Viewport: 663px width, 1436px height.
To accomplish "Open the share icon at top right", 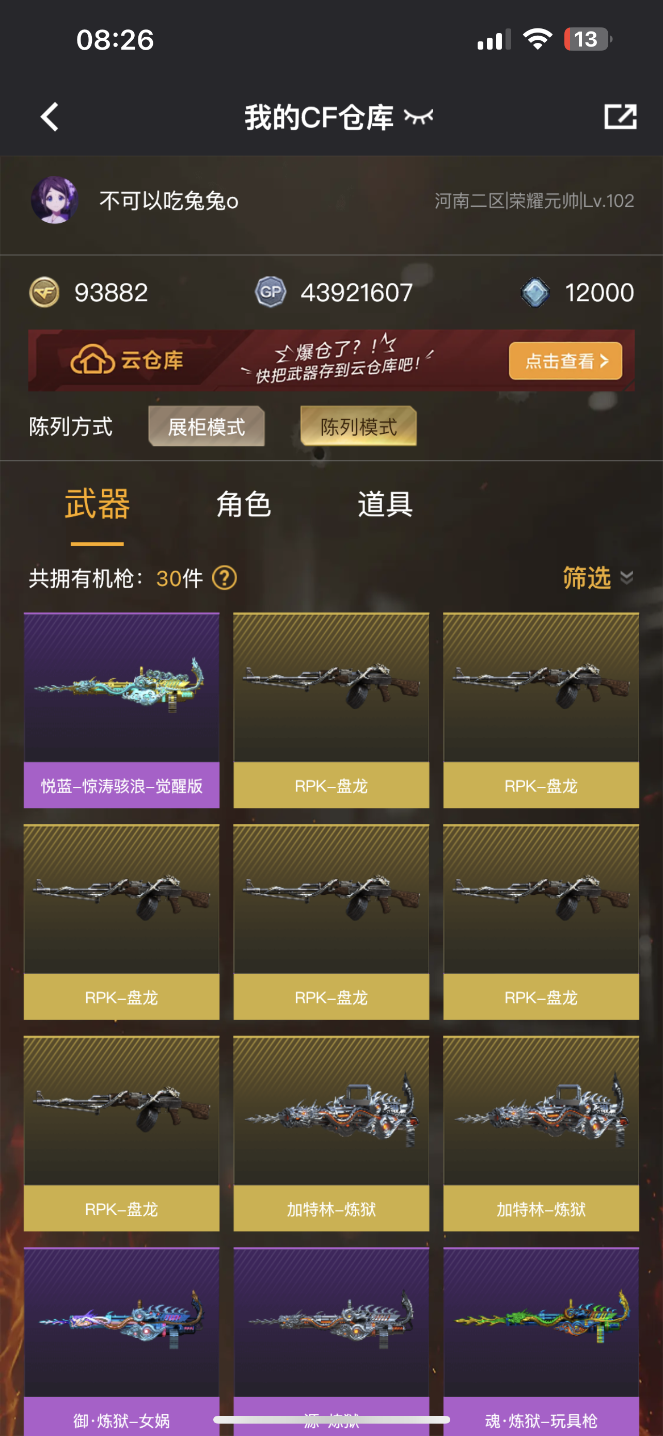I will click(620, 116).
